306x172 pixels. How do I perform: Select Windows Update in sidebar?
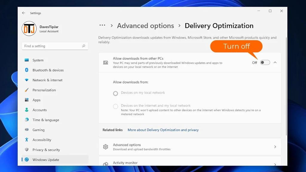55,159
